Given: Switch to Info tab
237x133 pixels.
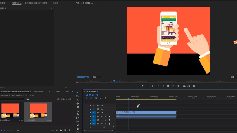Looking at the screenshot, I should (x=58, y=91).
